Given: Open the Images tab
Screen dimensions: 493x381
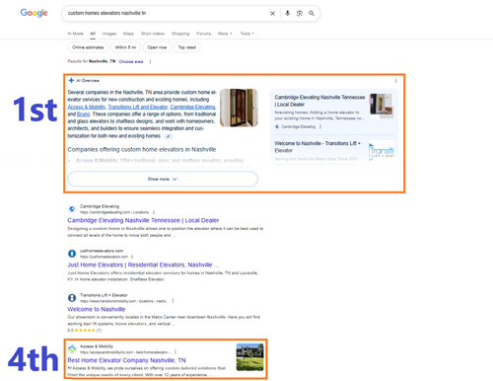Looking at the screenshot, I should pyautogui.click(x=109, y=34).
